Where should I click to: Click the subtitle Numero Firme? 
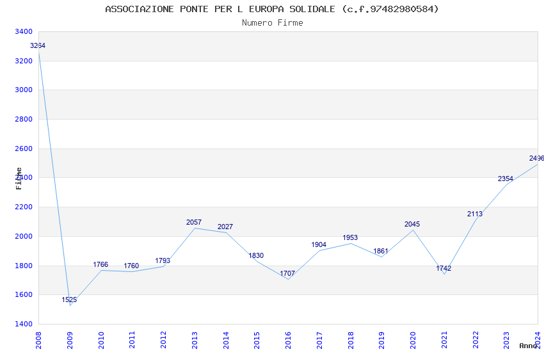coord(273,23)
